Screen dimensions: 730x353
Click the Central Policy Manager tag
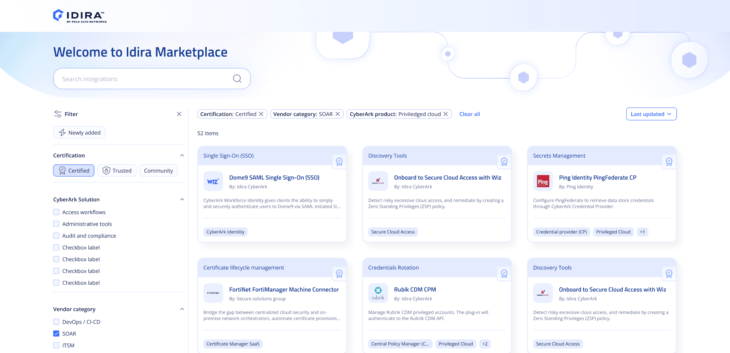(x=400, y=344)
